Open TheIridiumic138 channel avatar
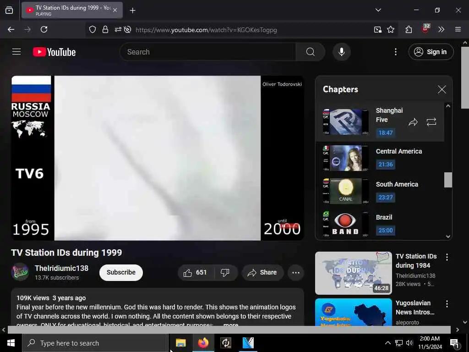 click(x=20, y=272)
